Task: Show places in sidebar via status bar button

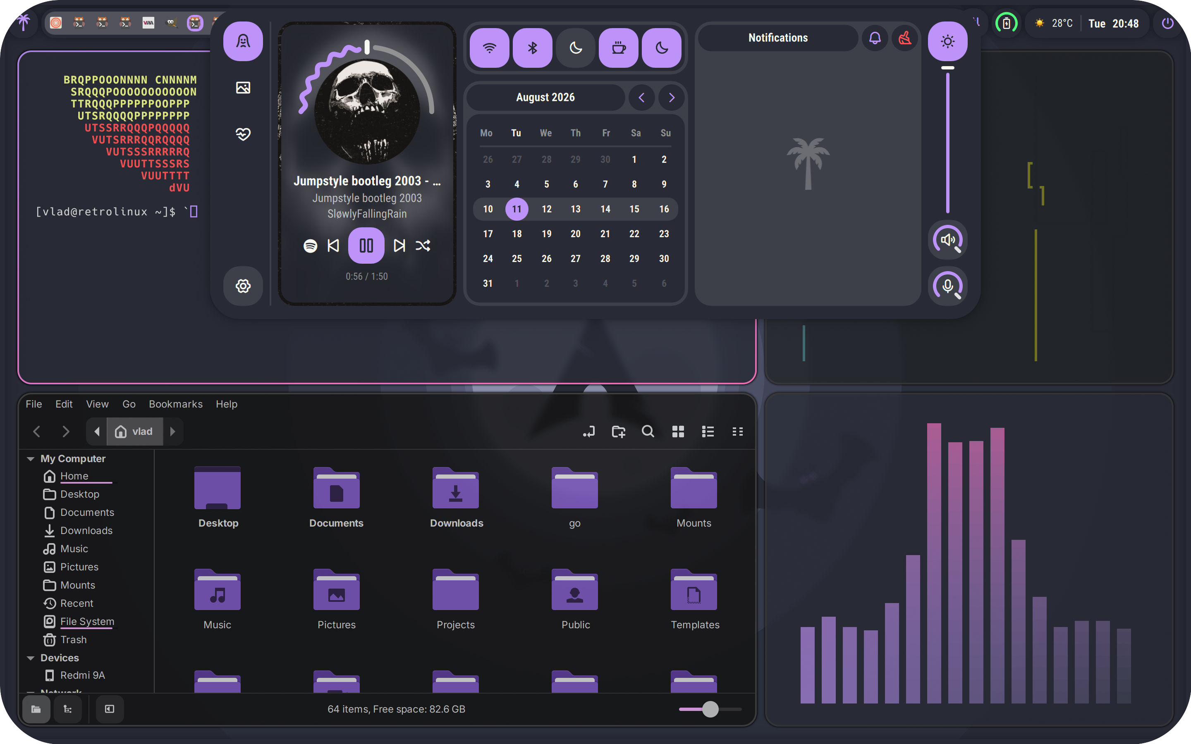Action: (36, 709)
